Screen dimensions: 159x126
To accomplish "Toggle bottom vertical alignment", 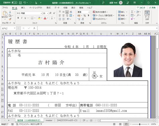I will pos(67,12).
